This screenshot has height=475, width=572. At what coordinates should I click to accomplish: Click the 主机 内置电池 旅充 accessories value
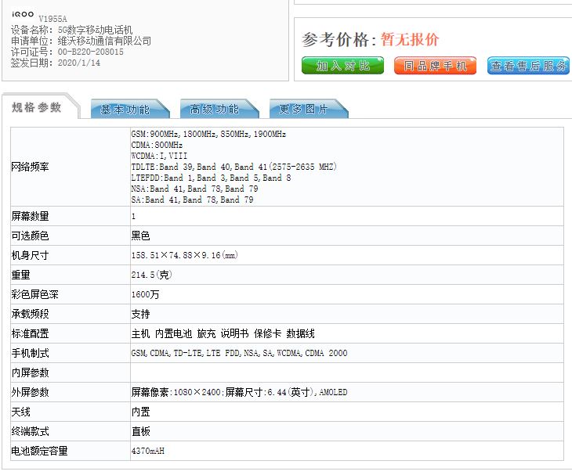tap(223, 333)
